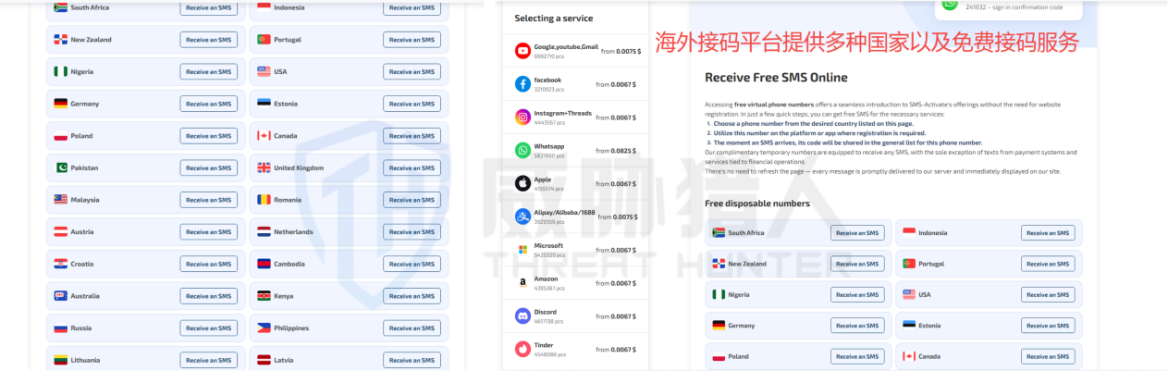Click the Netherlands country name
The width and height of the screenshot is (1168, 371).
[294, 231]
